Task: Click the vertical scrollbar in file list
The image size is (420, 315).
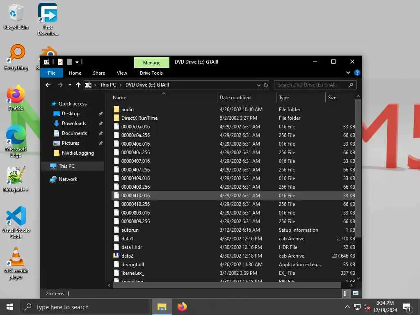Action: point(358,168)
